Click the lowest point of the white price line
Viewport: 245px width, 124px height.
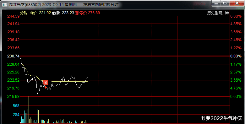37,94
